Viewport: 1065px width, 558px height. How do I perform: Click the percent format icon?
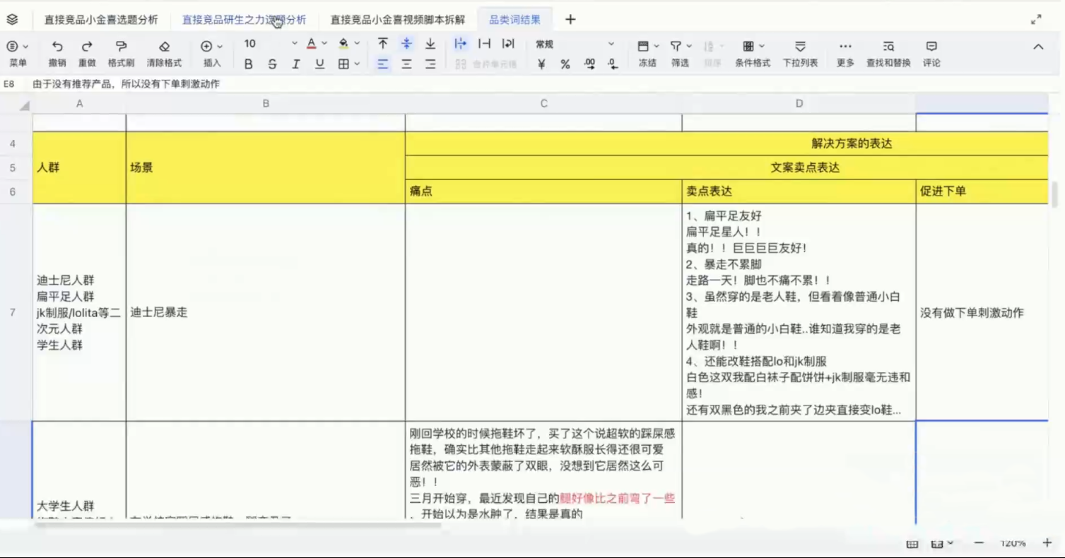(x=565, y=64)
